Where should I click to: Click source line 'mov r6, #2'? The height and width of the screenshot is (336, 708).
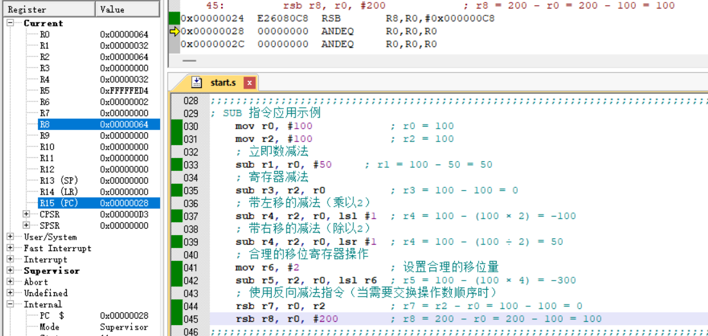[x=267, y=267]
